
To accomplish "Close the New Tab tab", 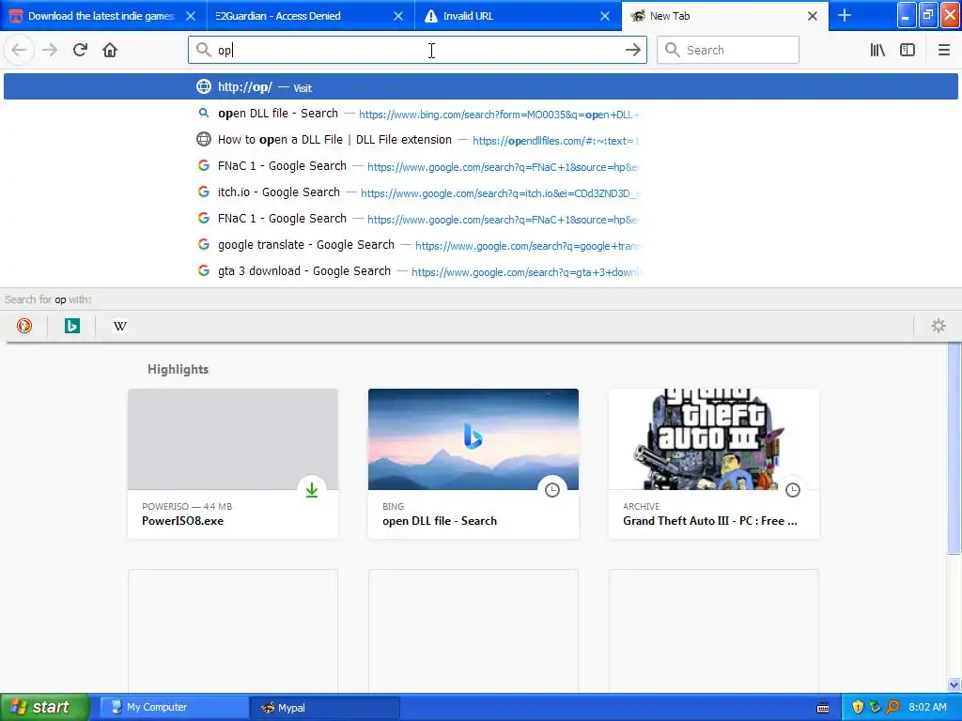I will 813,16.
